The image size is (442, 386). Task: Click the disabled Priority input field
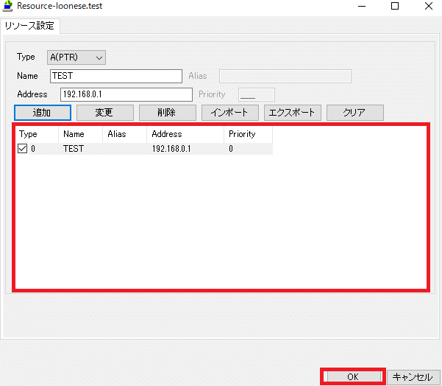click(x=257, y=94)
